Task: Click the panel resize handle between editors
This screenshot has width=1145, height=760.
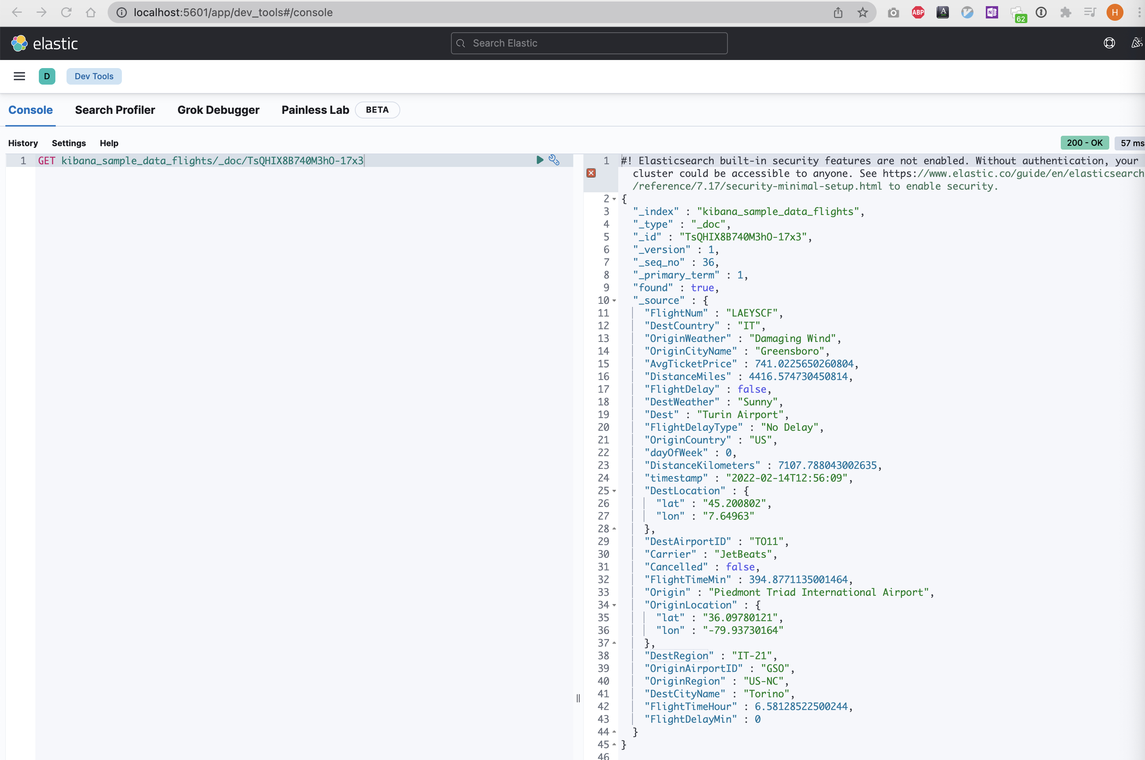Action: (x=578, y=698)
